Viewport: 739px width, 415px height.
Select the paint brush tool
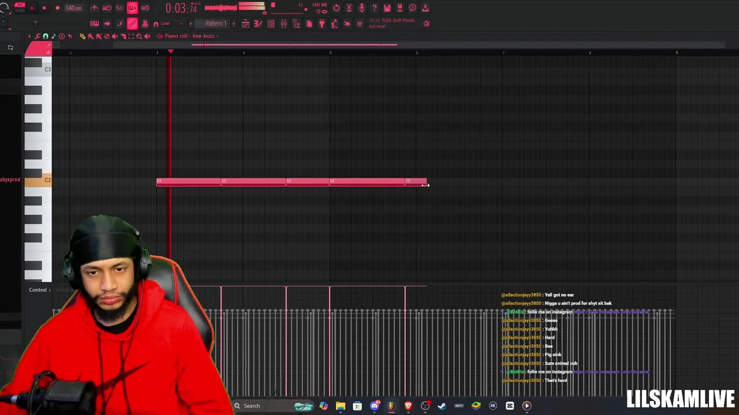click(x=91, y=36)
